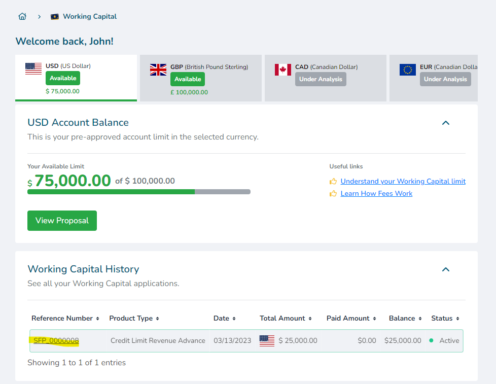Image resolution: width=496 pixels, height=384 pixels.
Task: Click the EU flag in EUR tab
Action: point(408,70)
